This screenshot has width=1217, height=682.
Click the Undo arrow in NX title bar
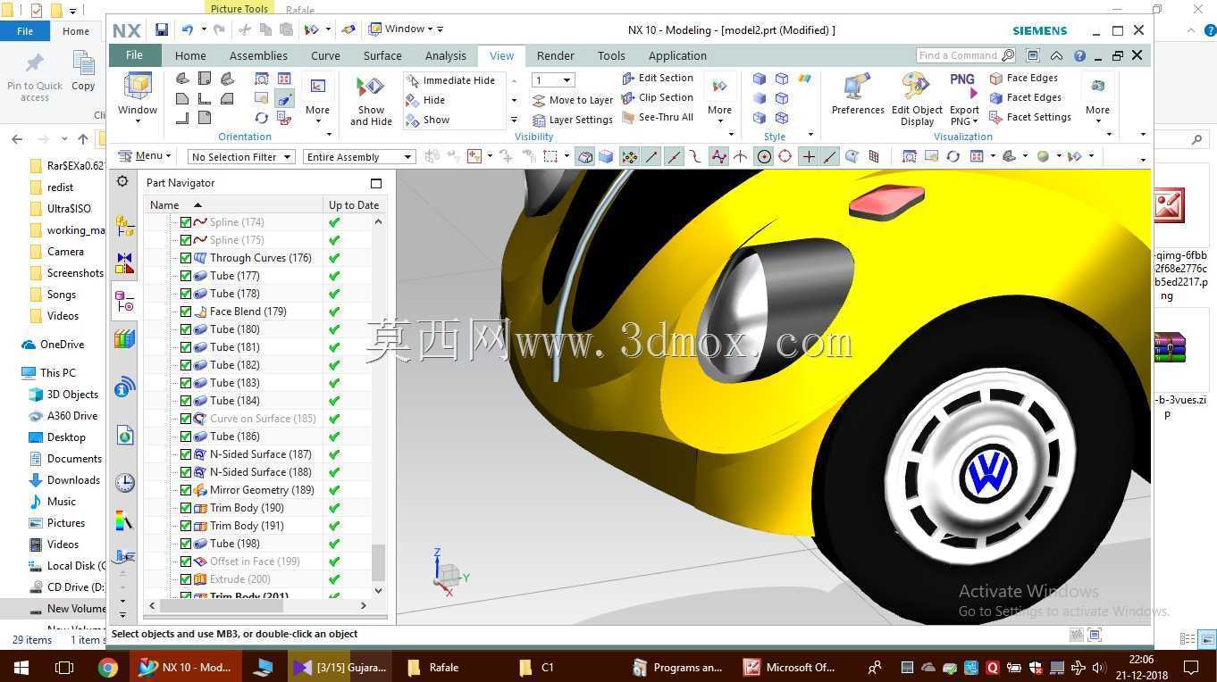(x=188, y=29)
